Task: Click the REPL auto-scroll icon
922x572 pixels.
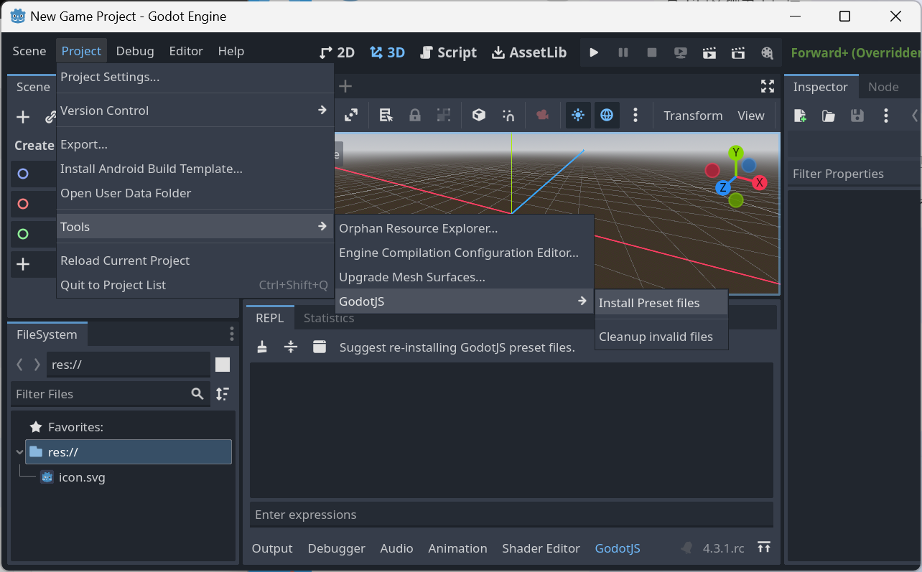Action: 291,347
